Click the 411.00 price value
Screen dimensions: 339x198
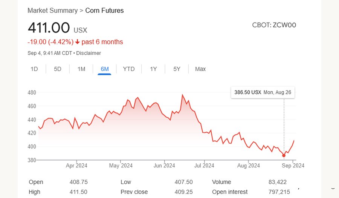point(49,28)
